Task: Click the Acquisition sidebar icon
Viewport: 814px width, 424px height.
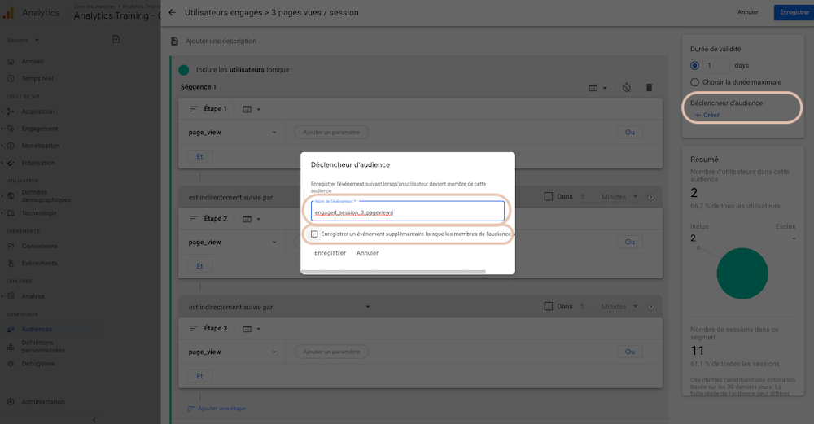Action: [11, 111]
